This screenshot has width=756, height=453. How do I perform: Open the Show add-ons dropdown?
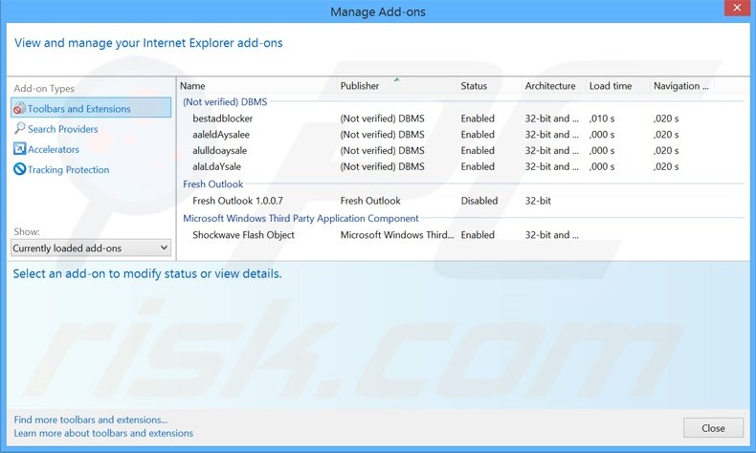[91, 248]
